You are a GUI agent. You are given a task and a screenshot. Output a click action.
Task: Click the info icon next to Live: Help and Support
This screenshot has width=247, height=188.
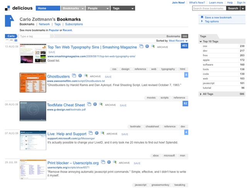tap(96, 133)
